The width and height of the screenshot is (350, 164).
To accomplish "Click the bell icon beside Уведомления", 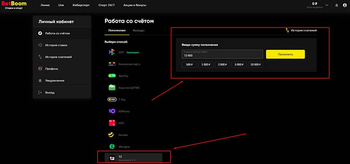I will (40, 81).
